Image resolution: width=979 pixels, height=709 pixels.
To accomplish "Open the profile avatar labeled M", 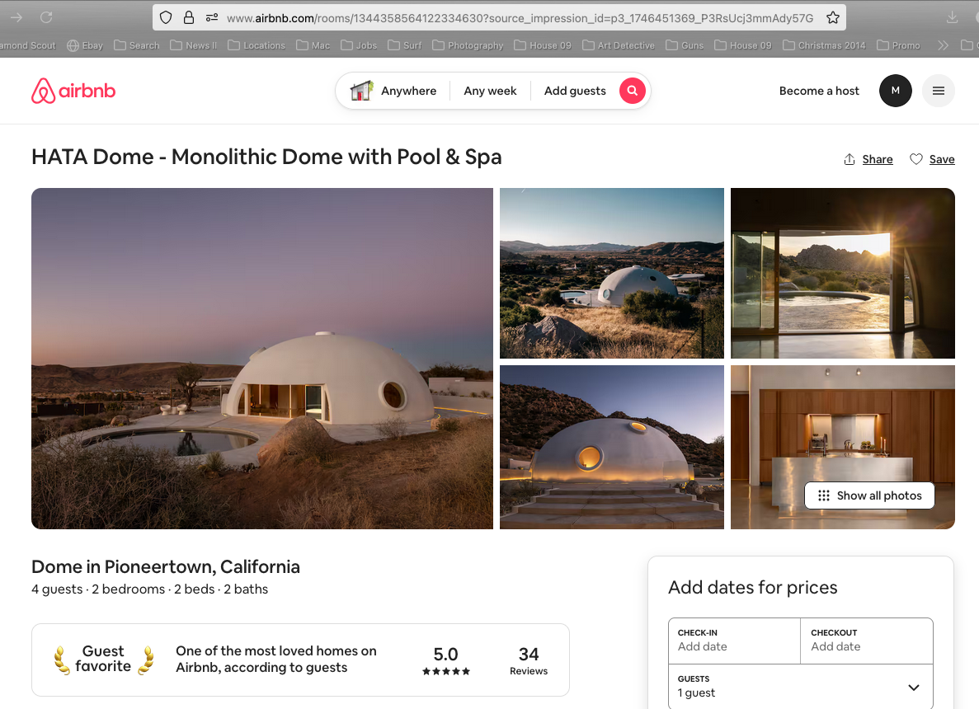I will tap(896, 91).
